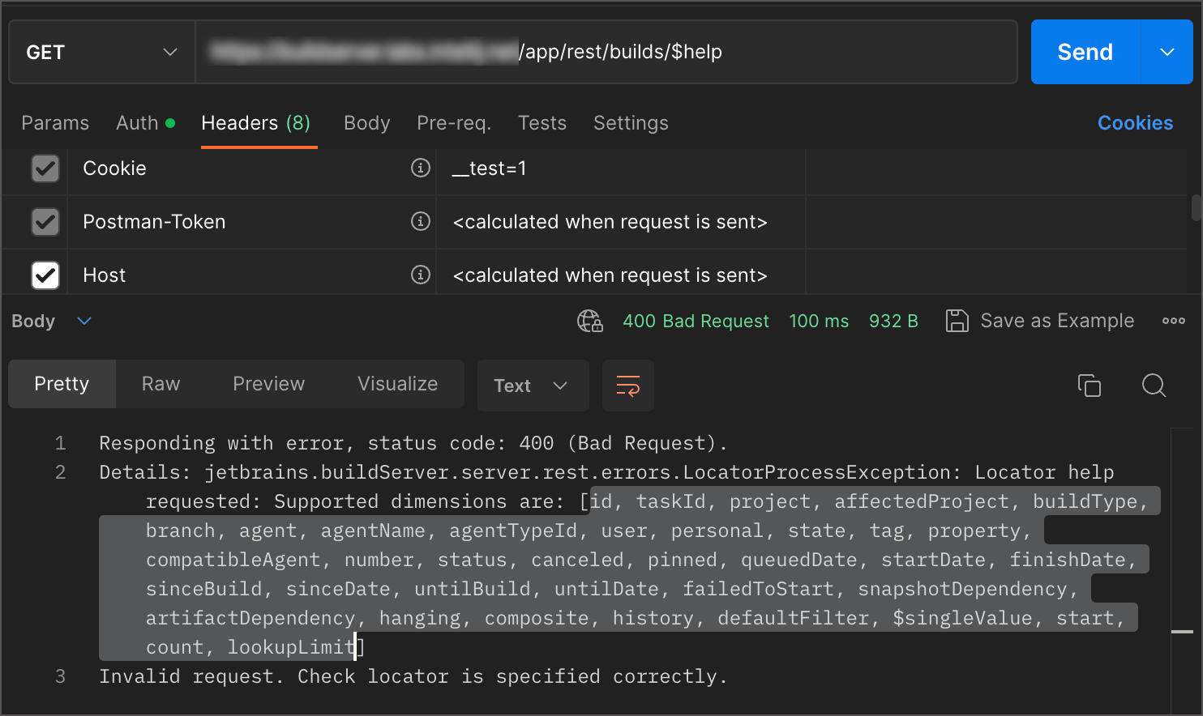Viewport: 1203px width, 716px height.
Task: Click the network/proxy globe icon
Action: click(590, 322)
